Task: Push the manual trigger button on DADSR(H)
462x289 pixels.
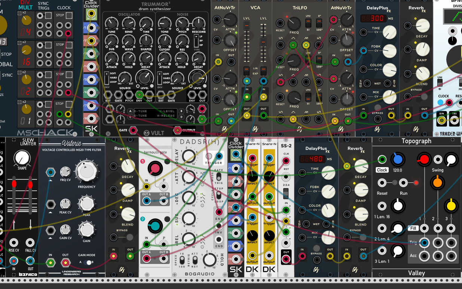Action: (209, 156)
